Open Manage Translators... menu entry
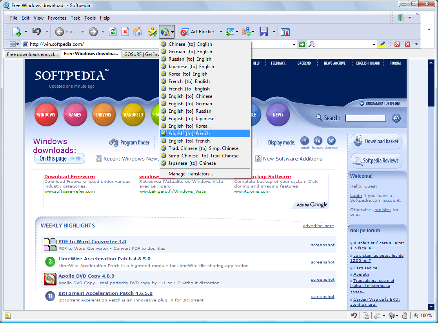 [x=205, y=174]
